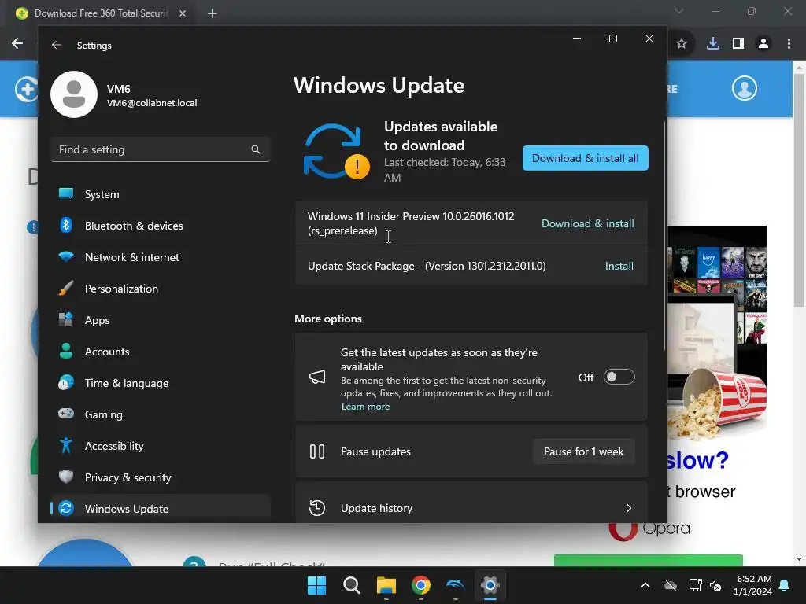
Task: Toggle Get the latest updates switch
Action: (x=619, y=377)
